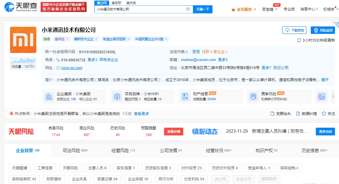This screenshot has width=339, height=184.
Task: Switch to the 公司发展 tab
Action: (171, 150)
